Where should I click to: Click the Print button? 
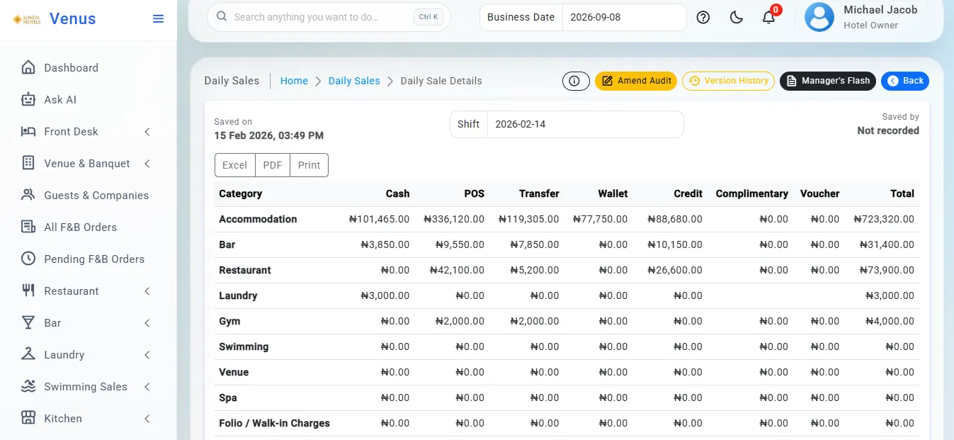point(309,165)
